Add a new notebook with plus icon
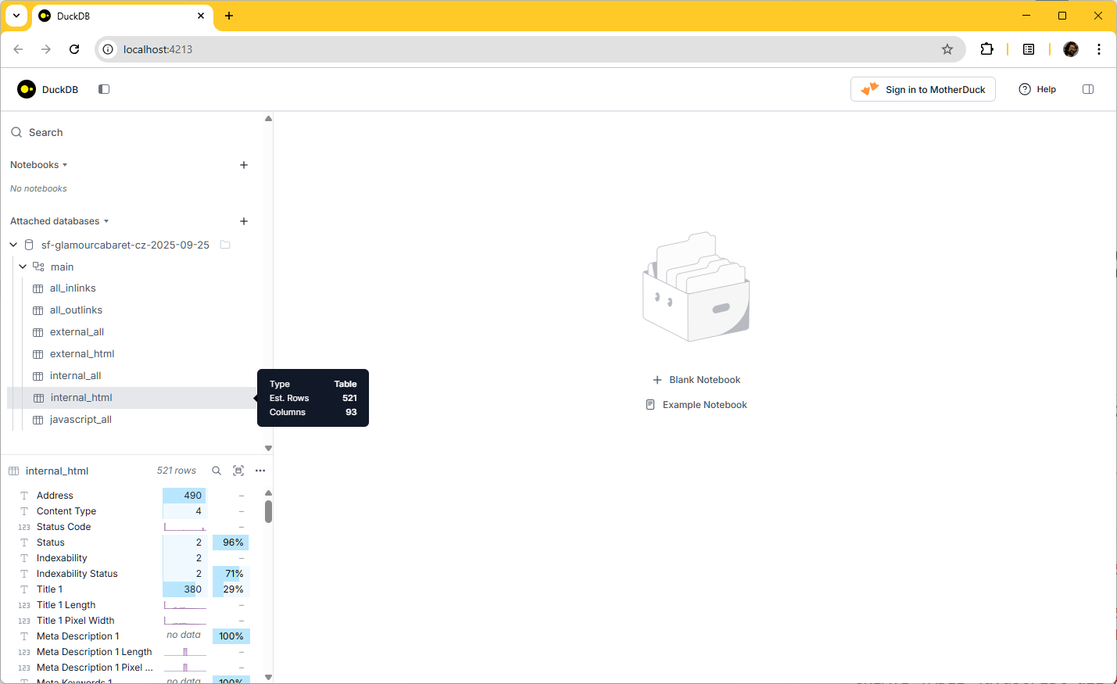This screenshot has height=684, width=1117. click(244, 165)
